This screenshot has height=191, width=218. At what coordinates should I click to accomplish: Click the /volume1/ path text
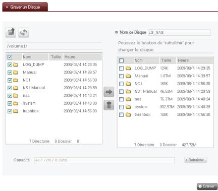tap(17, 46)
